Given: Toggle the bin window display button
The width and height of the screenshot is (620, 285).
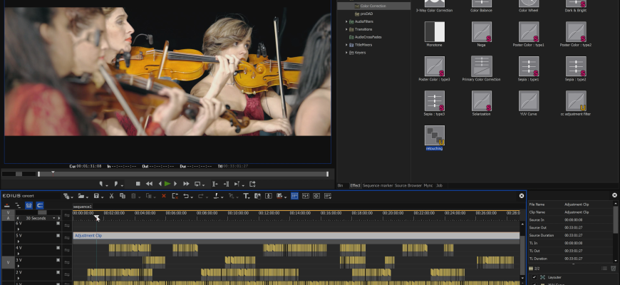Looking at the screenshot, I should point(294,196).
